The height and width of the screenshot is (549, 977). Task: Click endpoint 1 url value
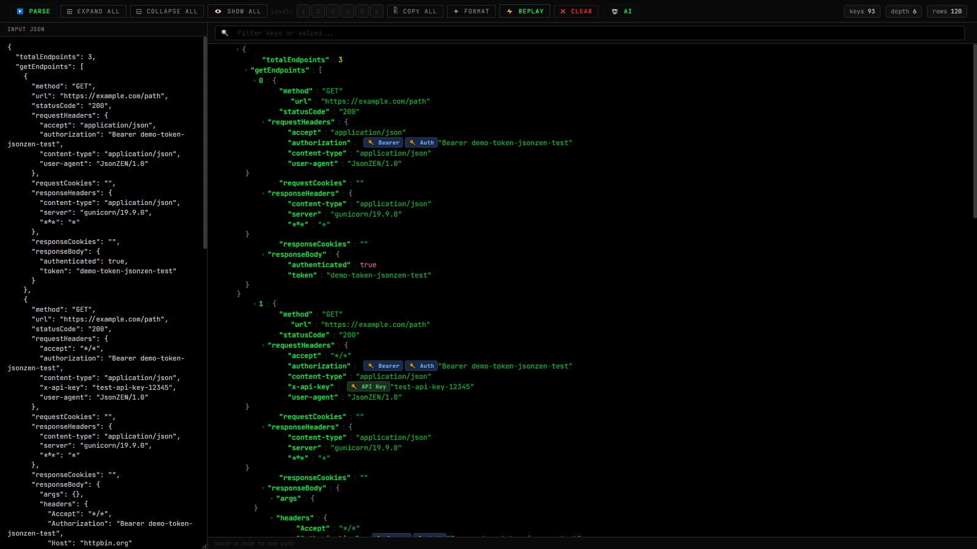376,325
